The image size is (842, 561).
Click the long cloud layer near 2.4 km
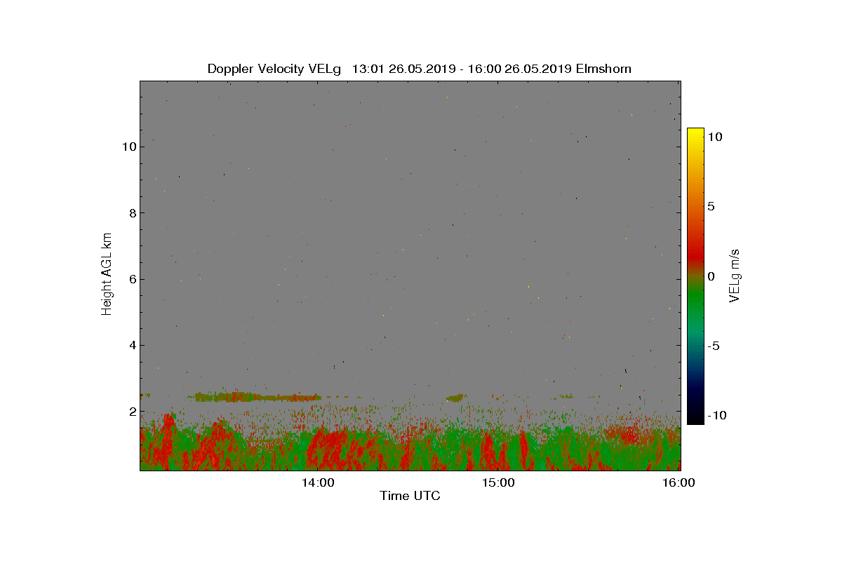click(x=257, y=397)
